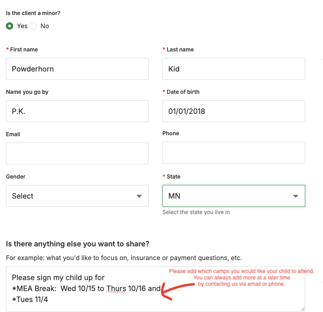This screenshot has width=323, height=312.
Task: Open the State dropdown showing MN
Action: point(233,196)
